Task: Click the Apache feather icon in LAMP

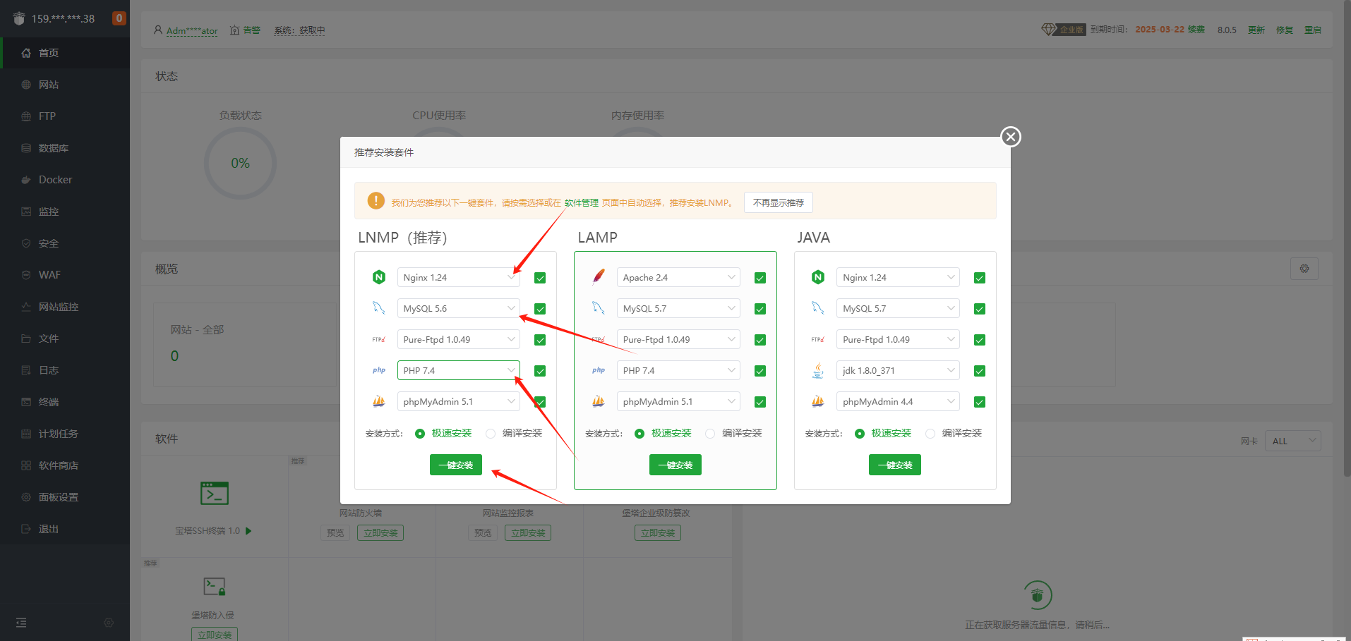Action: 599,276
